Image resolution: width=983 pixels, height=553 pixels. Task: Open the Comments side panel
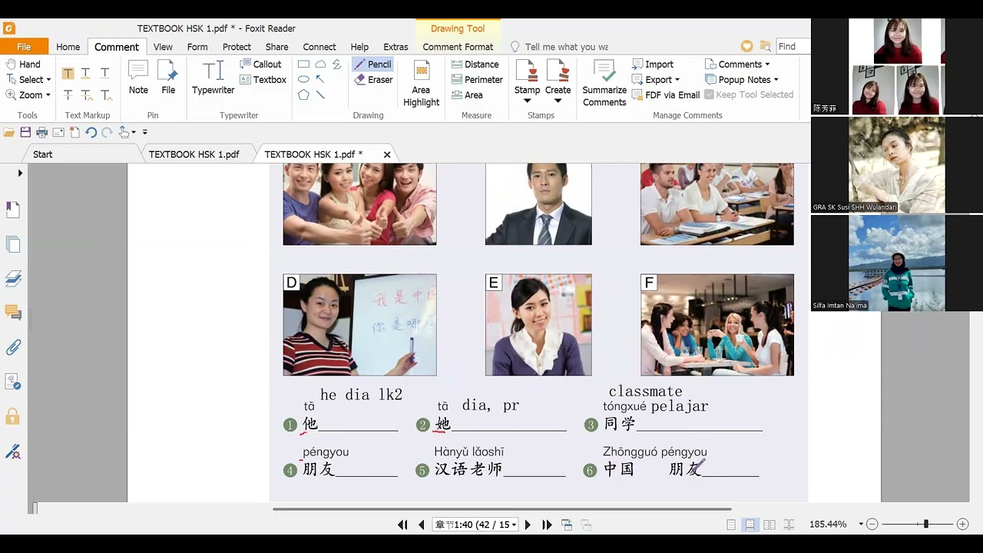tap(13, 312)
